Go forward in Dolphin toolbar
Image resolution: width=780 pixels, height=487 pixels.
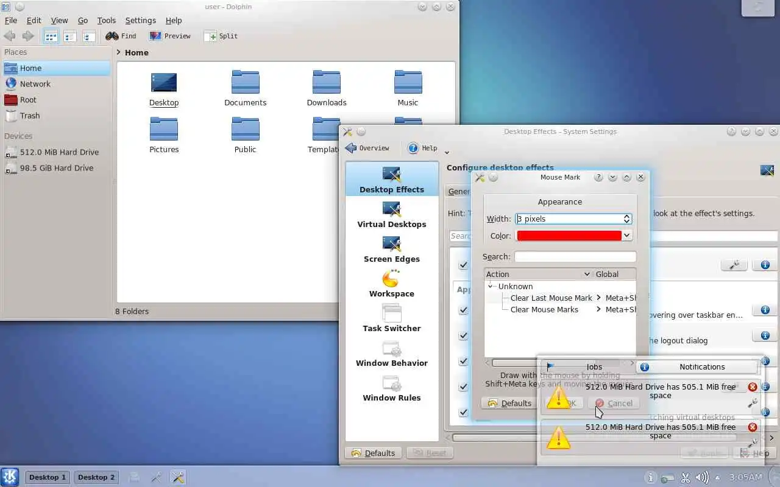coord(28,37)
